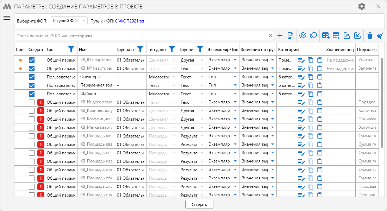Uncheck the create checkbox for KB_ID Квартиры

pyautogui.click(x=32, y=60)
